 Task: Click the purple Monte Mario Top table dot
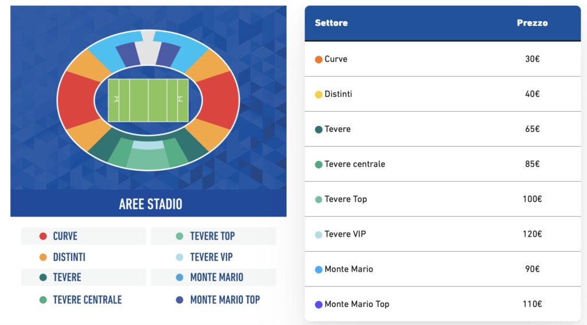(319, 304)
